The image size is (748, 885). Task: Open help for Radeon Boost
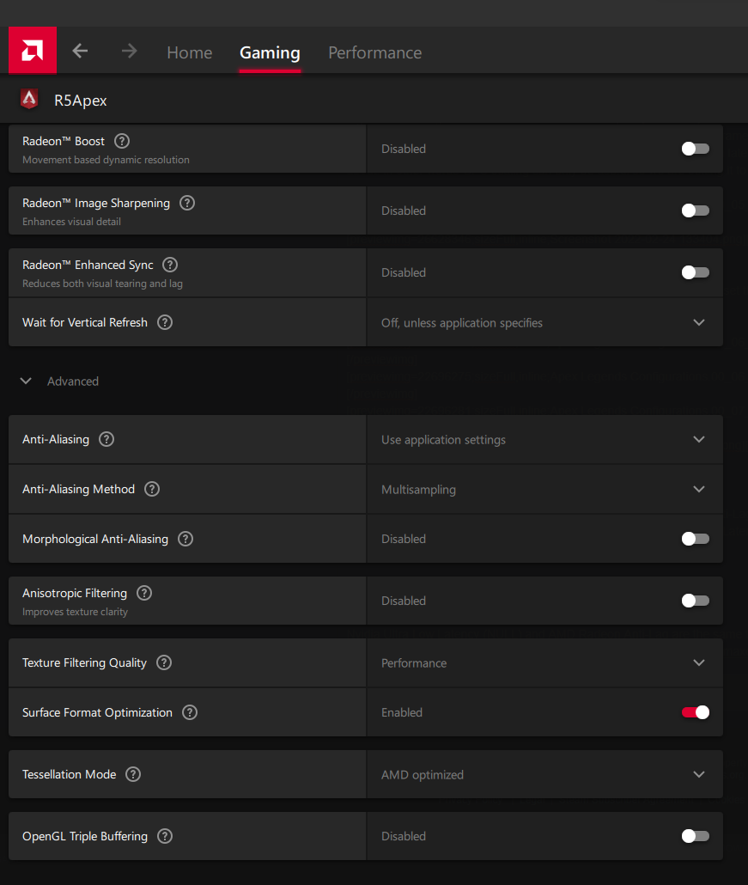122,141
